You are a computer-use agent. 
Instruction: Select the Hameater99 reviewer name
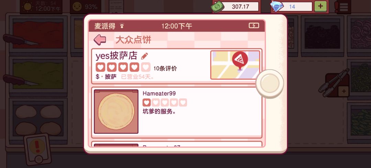click(159, 93)
